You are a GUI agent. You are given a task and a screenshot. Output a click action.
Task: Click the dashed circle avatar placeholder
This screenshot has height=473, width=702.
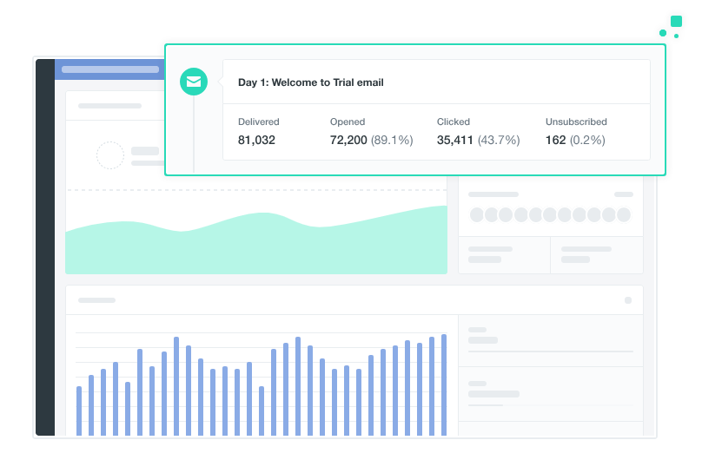[x=110, y=156]
